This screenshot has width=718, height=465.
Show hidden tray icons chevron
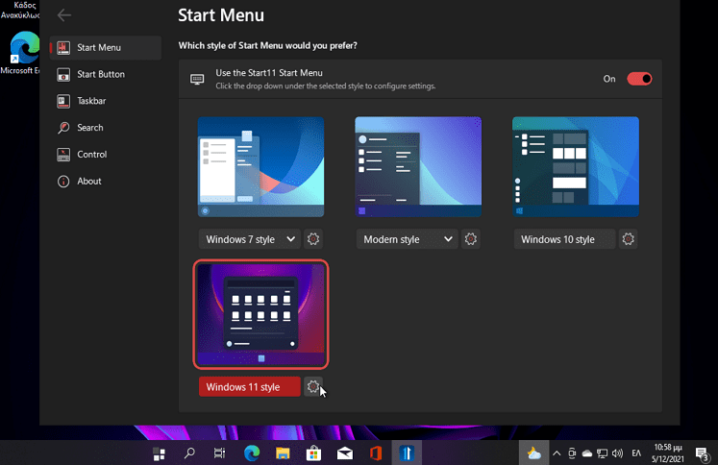(x=557, y=453)
